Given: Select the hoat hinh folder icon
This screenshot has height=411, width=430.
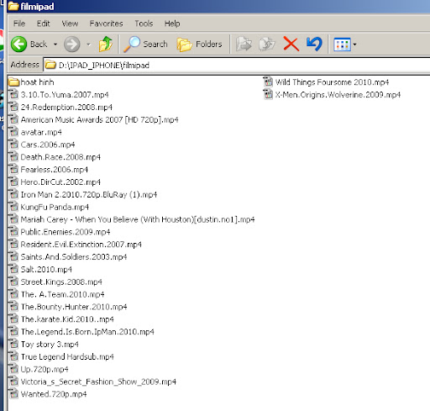Looking at the screenshot, I should [x=13, y=82].
